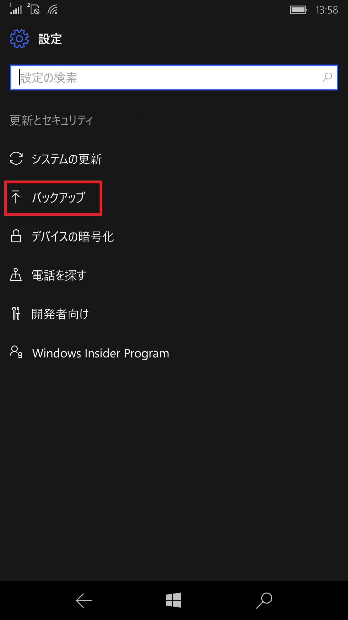Click the 設定 page title
Image resolution: width=348 pixels, height=620 pixels.
point(50,39)
